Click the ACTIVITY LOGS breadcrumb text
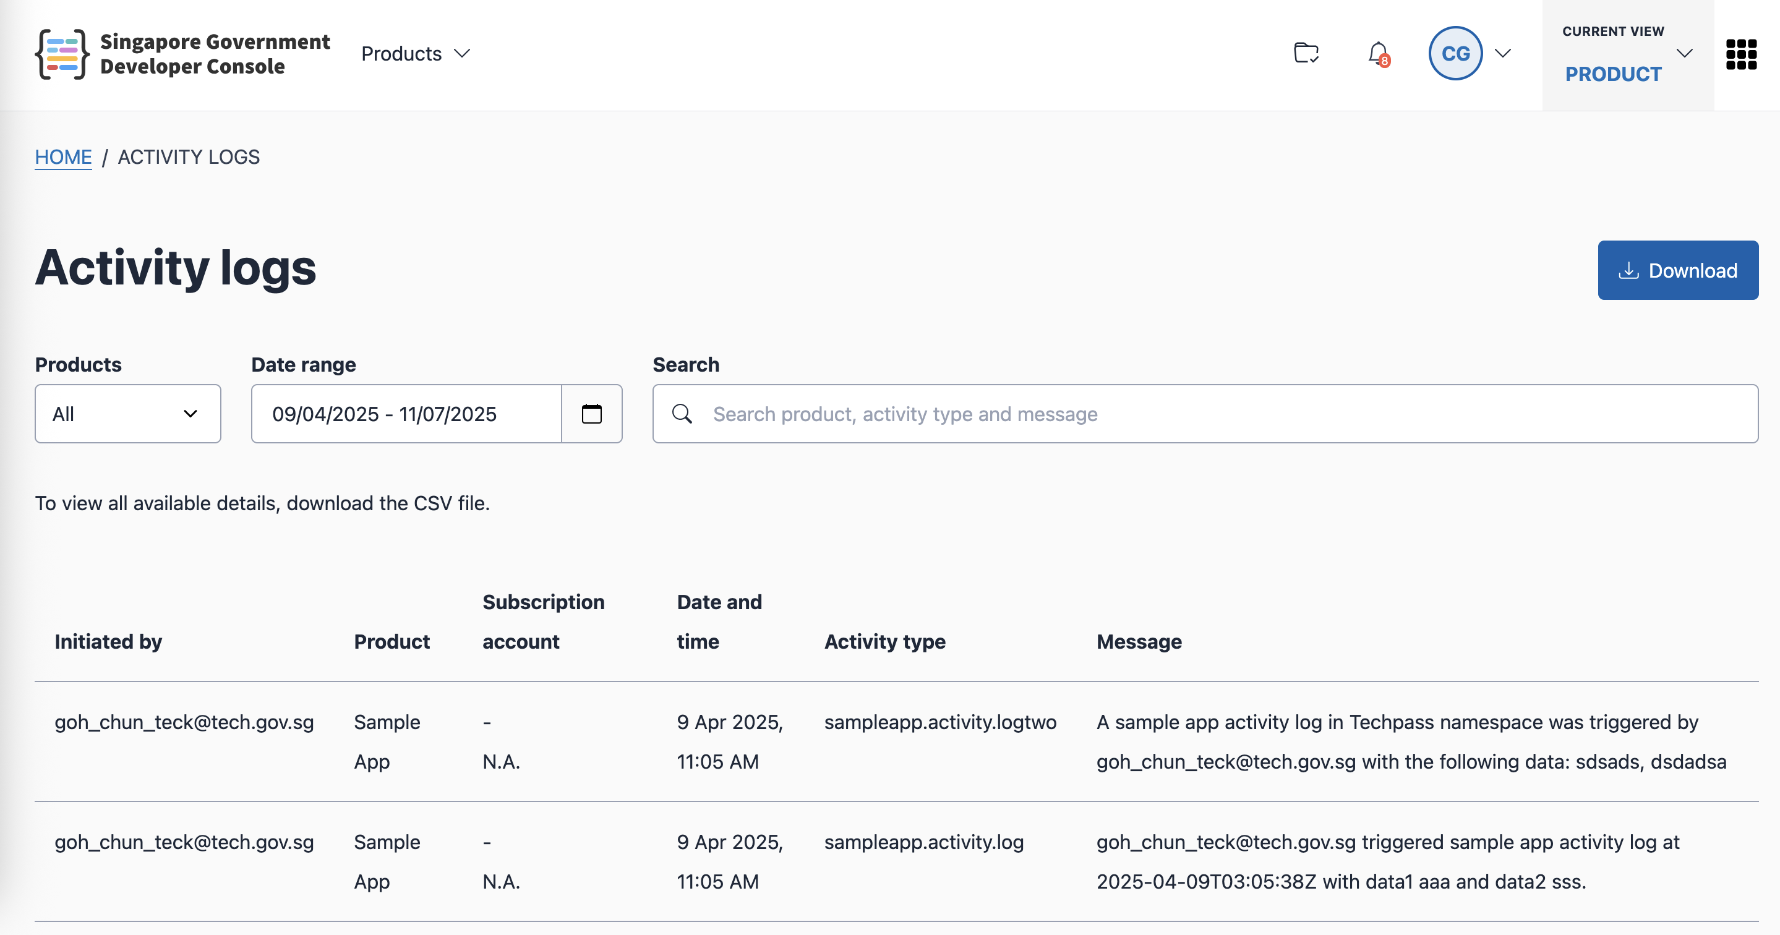 click(x=189, y=157)
